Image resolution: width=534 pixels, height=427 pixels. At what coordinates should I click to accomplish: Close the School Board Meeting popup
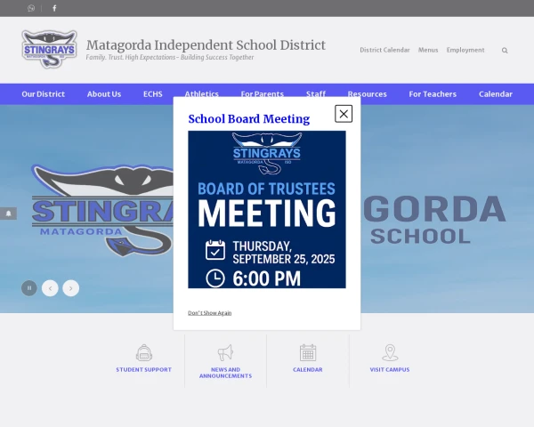(x=344, y=114)
